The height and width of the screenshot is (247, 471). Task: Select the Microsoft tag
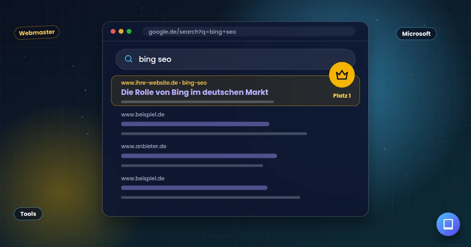pyautogui.click(x=416, y=34)
